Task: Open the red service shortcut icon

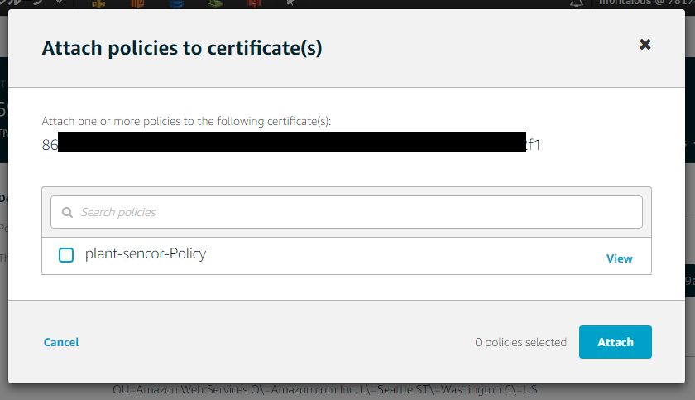Action: pos(254,3)
